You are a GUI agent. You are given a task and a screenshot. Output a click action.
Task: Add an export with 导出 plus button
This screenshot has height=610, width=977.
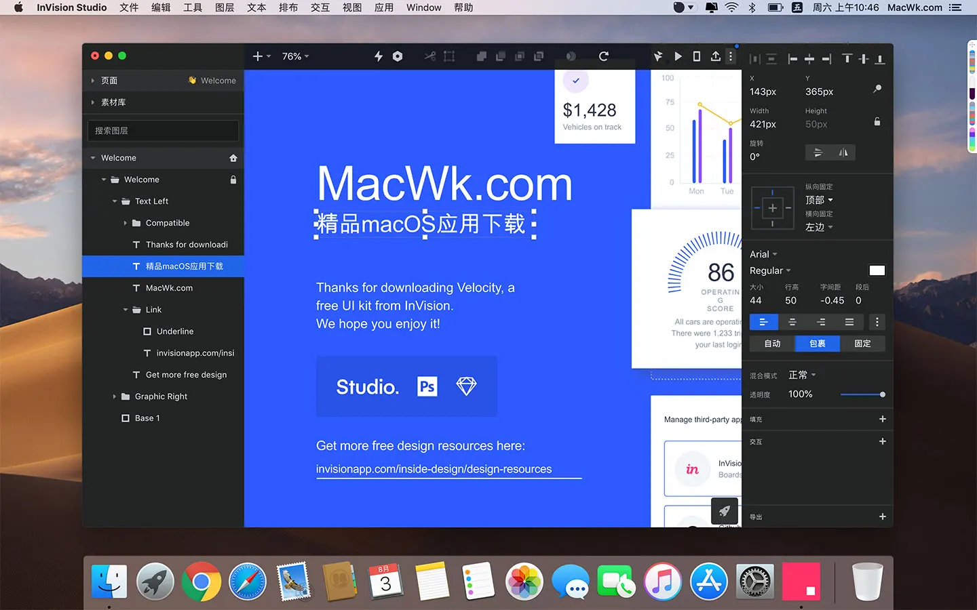[883, 516]
